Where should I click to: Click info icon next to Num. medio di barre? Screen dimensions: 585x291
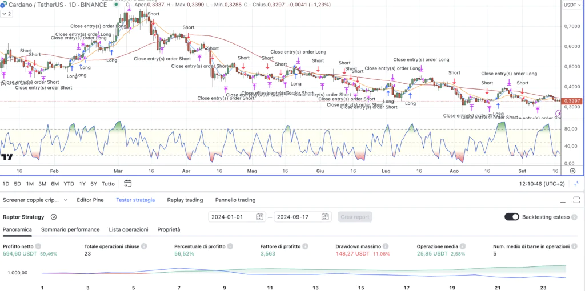click(574, 246)
